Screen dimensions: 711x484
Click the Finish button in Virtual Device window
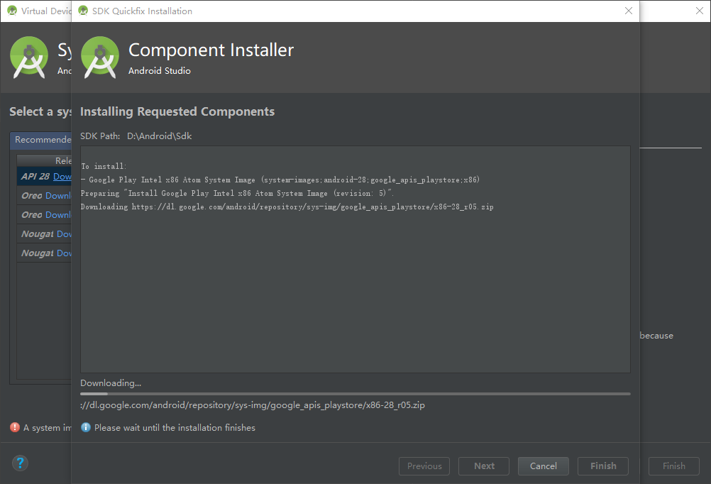(x=674, y=466)
